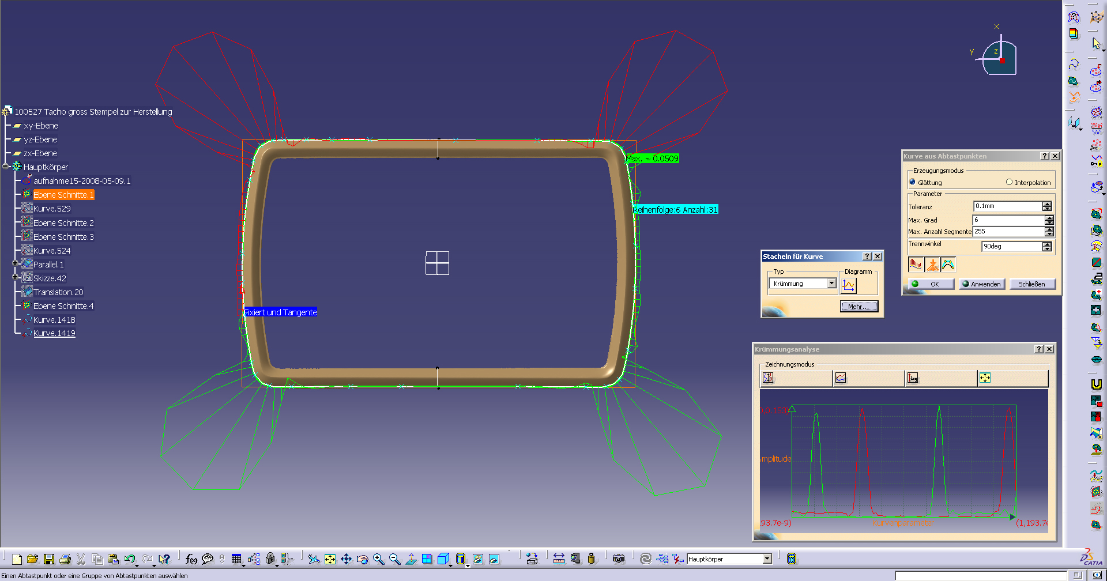The image size is (1107, 581).
Task: Collapse the Hauptkörper tree node
Action: click(x=6, y=167)
